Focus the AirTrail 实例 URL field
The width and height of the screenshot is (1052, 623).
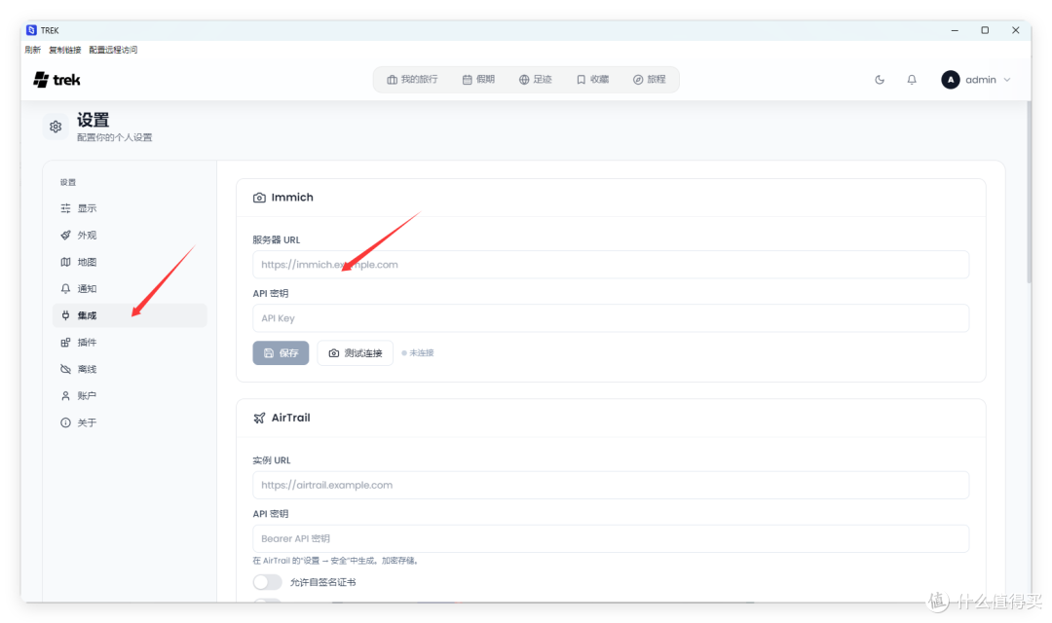(x=611, y=485)
